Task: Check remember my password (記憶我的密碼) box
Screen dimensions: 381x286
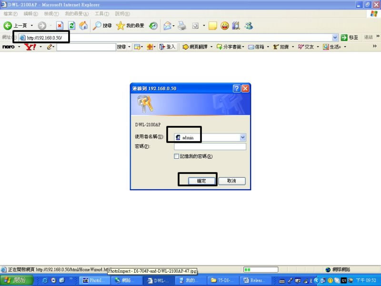Action: pos(177,156)
